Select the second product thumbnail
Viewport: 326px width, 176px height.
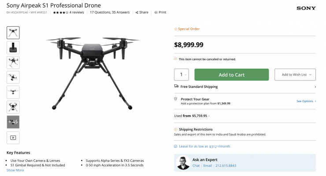pyautogui.click(x=13, y=48)
